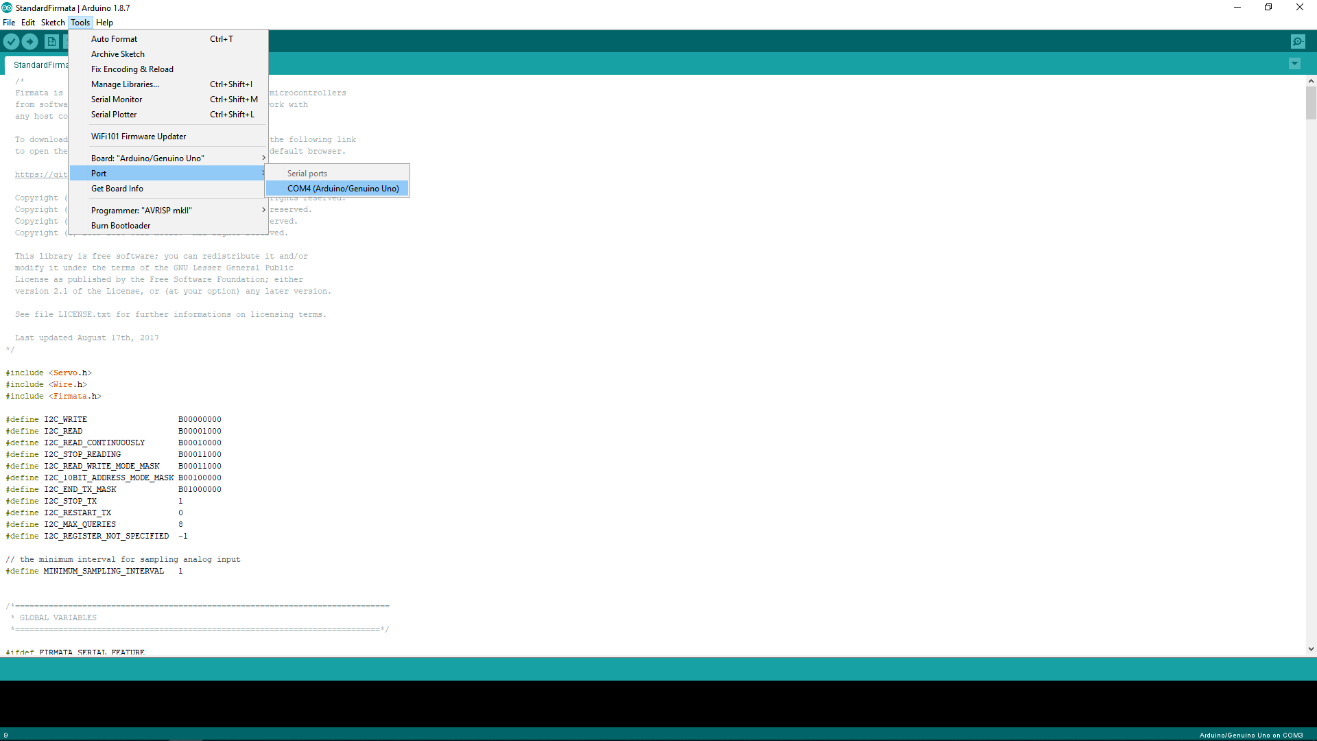Click the editor vertical scrollbar thumb
The height and width of the screenshot is (741, 1317).
click(1311, 103)
